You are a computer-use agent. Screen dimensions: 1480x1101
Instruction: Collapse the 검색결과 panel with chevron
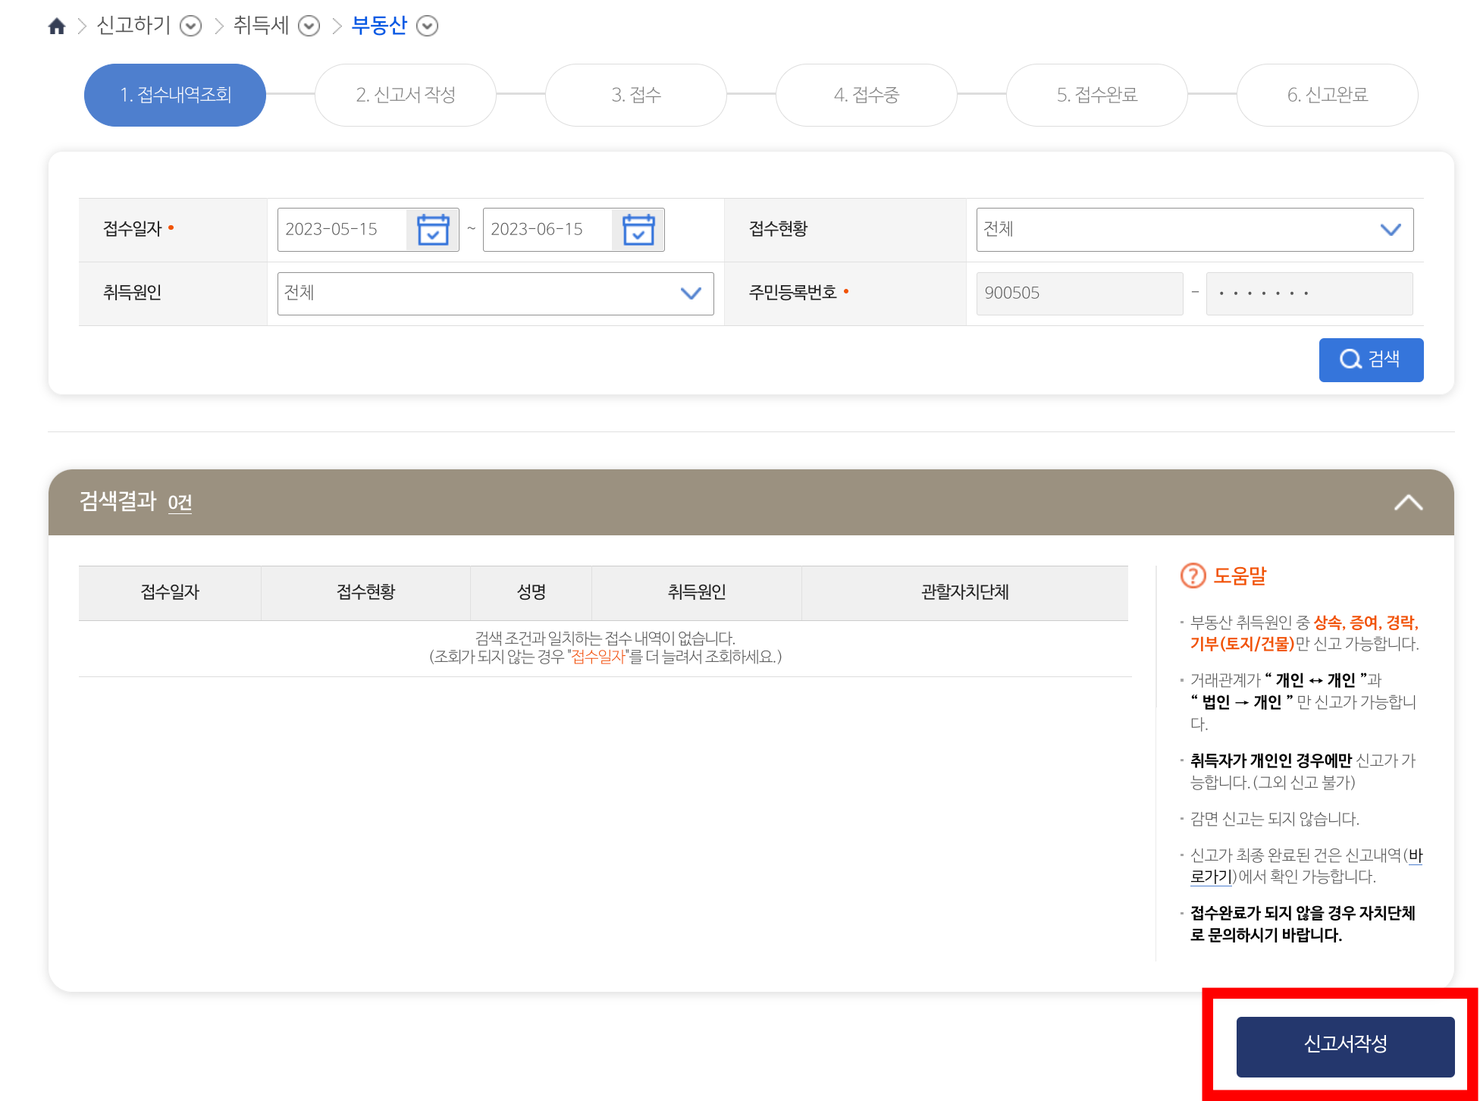tap(1408, 503)
